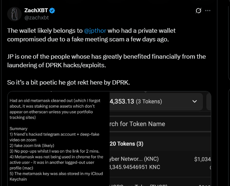Click the 3,345.94546951 KNC balance
The width and height of the screenshot is (230, 186).
[x=135, y=167]
